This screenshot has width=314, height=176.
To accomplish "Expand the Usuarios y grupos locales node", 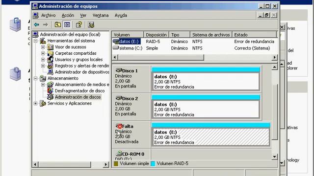I will [x=43, y=60].
